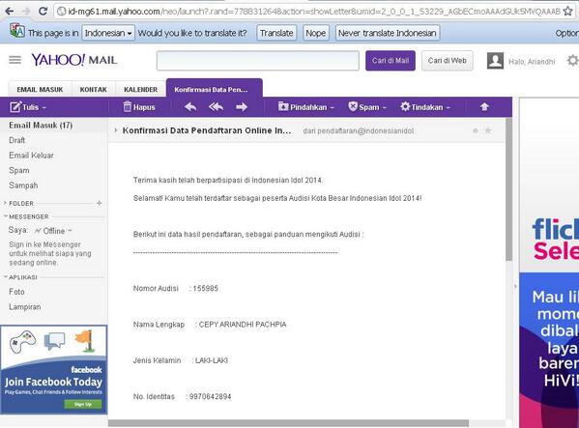This screenshot has height=428, width=579.
Task: Open the Tulis dropdown arrow
Action: click(44, 108)
